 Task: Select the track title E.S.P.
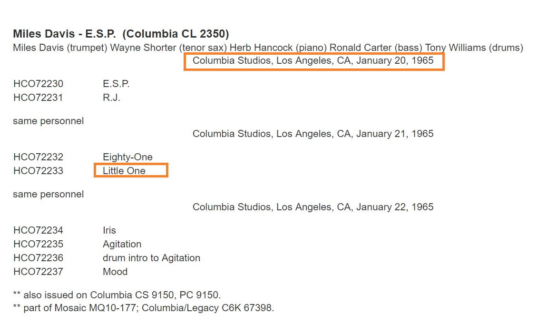click(116, 84)
